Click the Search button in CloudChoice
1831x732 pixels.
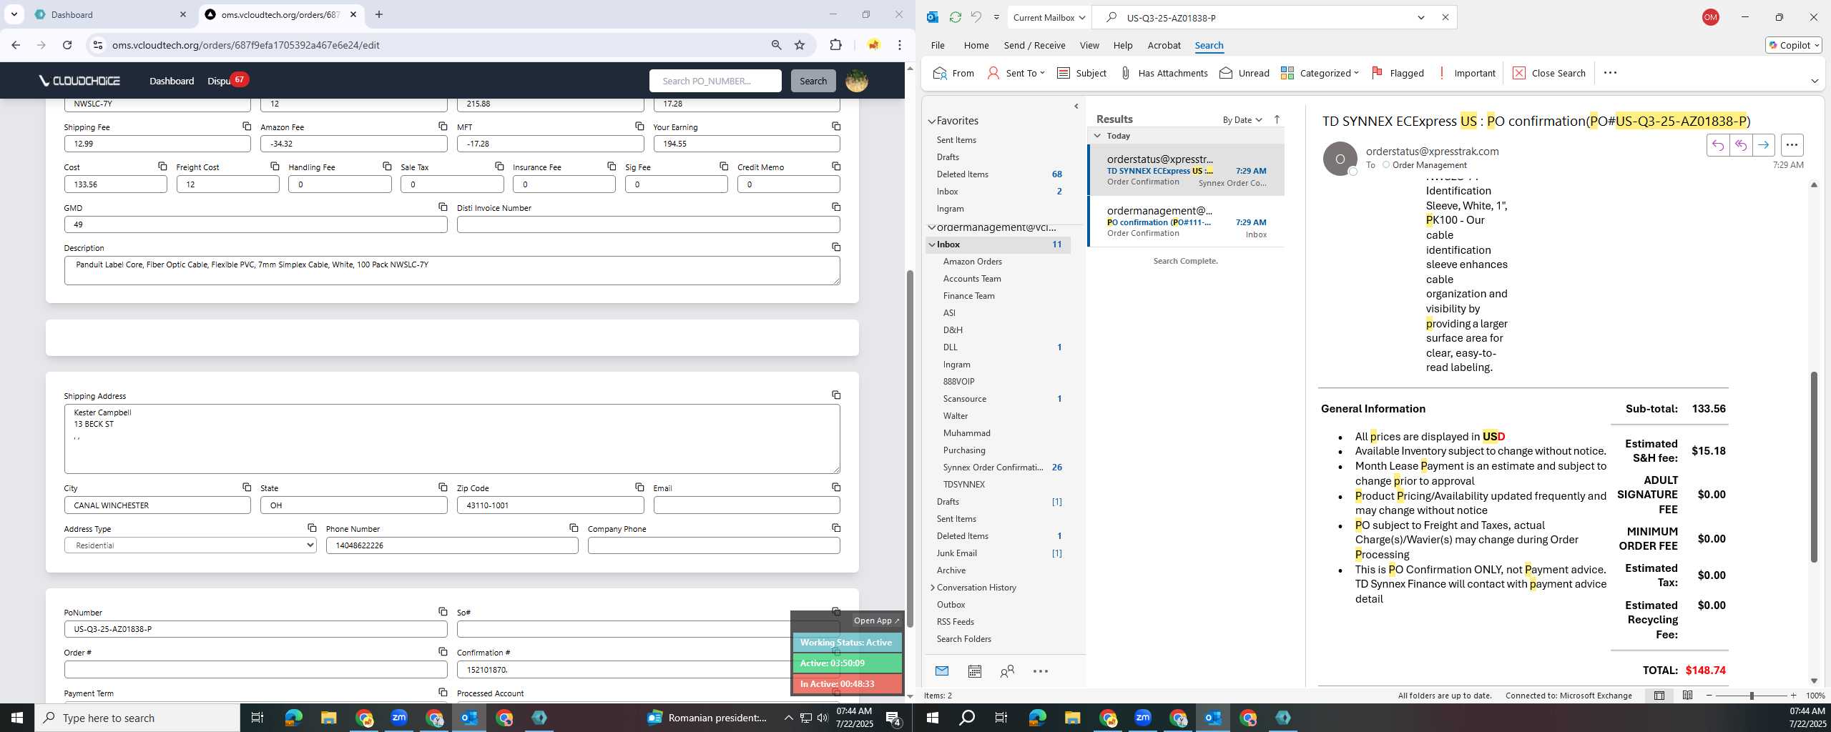pos(813,81)
